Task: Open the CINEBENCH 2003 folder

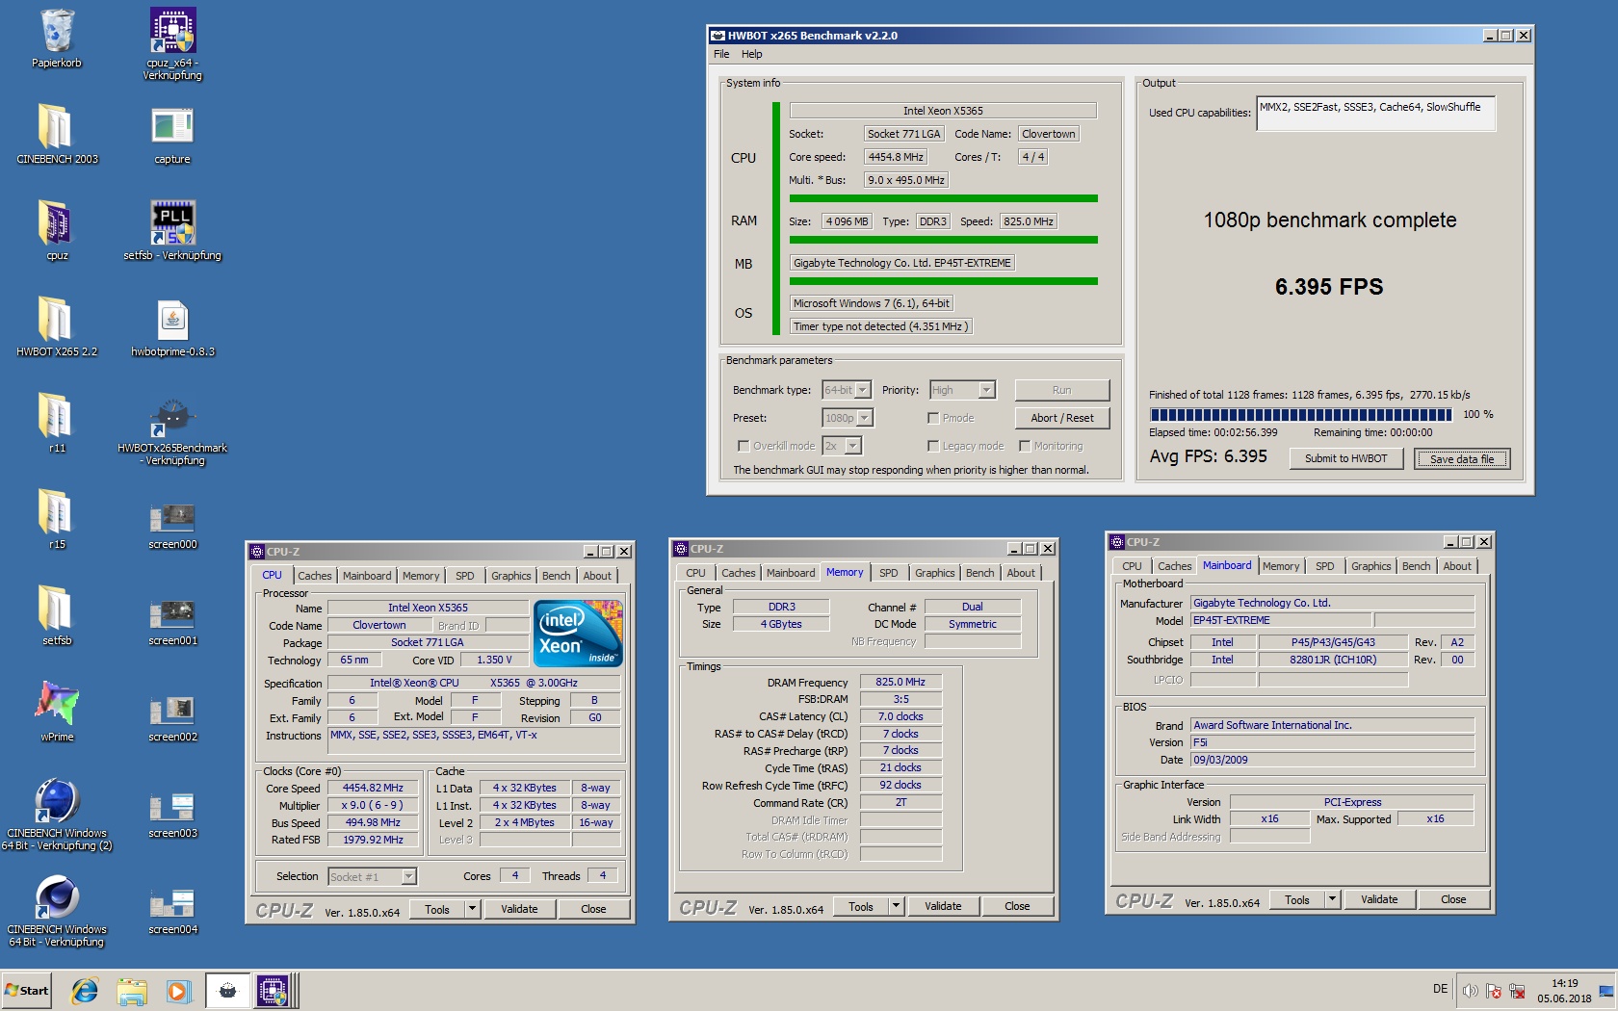Action: 57,135
